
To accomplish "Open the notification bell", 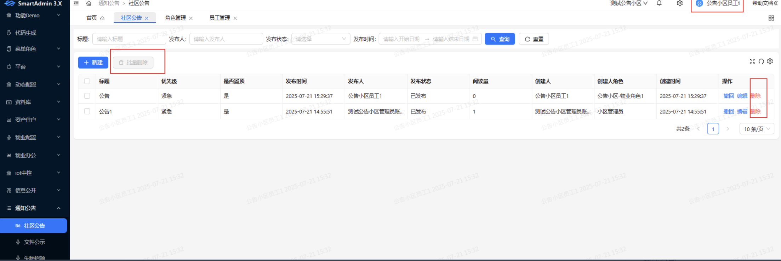I will 659,3.
